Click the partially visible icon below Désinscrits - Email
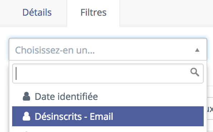This screenshot has width=213, height=132. coord(26,131)
